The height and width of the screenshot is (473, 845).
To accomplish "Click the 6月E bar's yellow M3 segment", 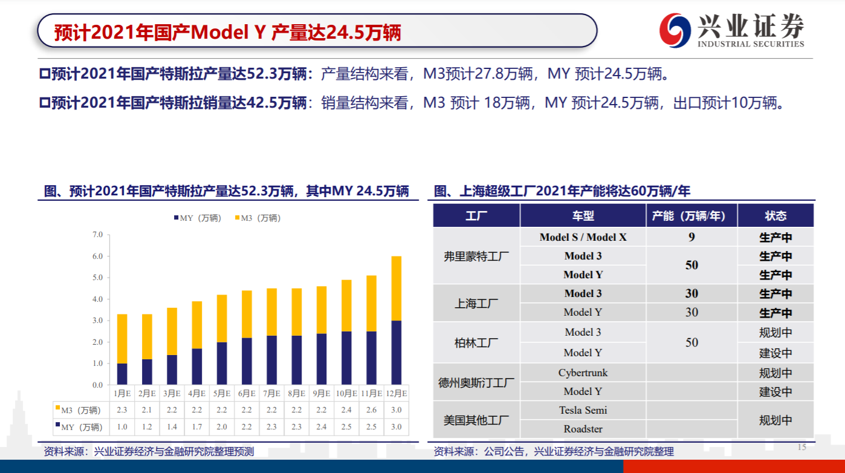I will coord(247,314).
